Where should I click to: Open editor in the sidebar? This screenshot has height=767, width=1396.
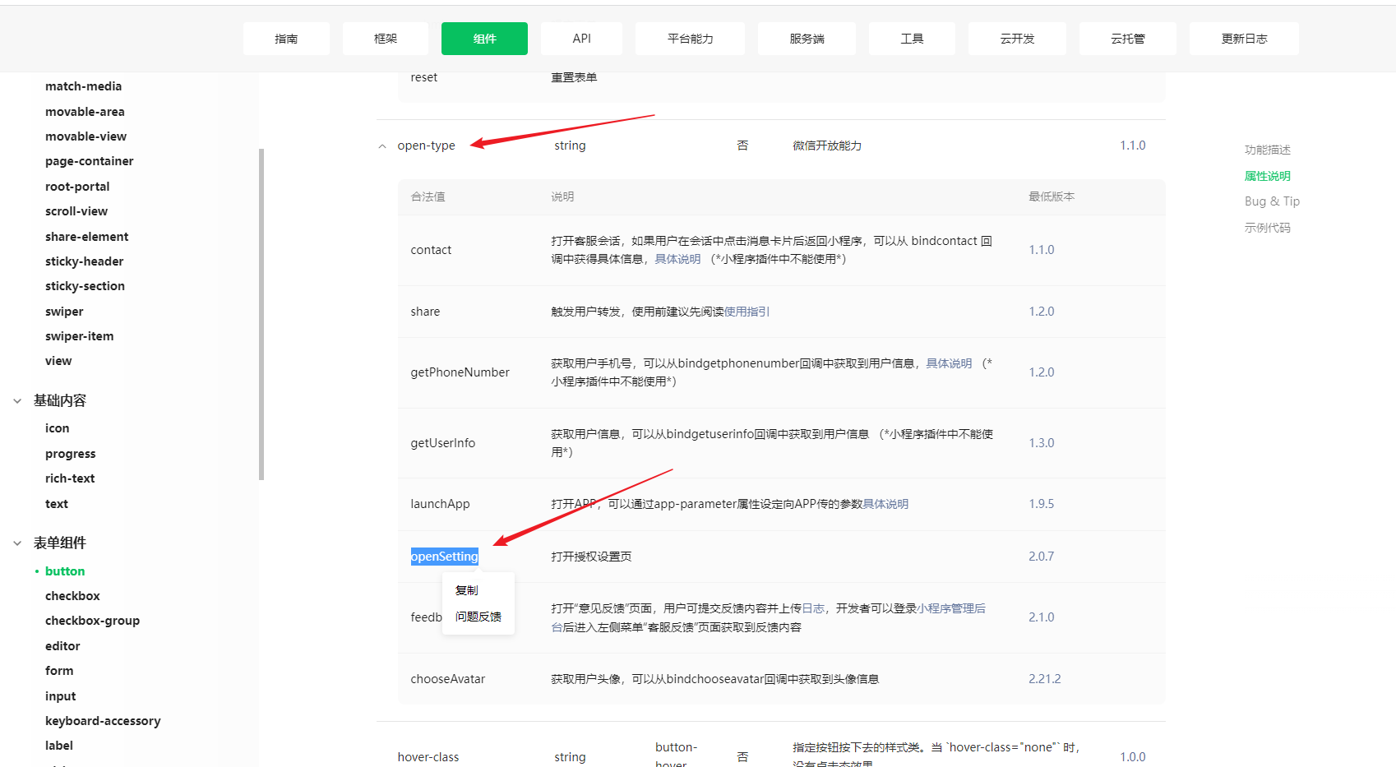[62, 646]
